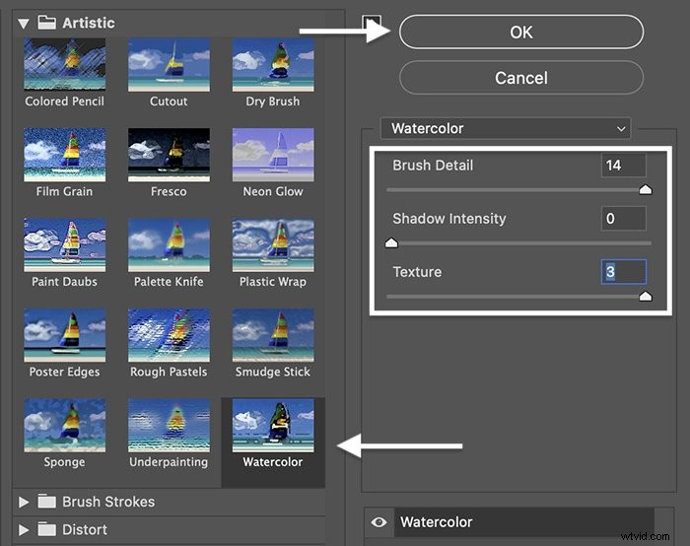Image resolution: width=690 pixels, height=546 pixels.
Task: Click the Cancel button
Action: 521,78
